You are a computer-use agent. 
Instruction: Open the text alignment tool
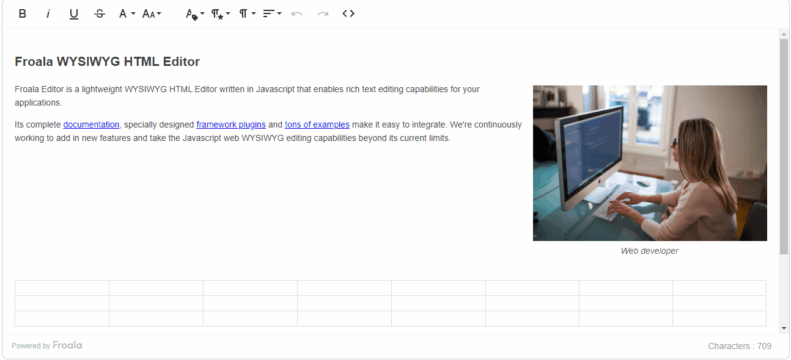coord(268,13)
